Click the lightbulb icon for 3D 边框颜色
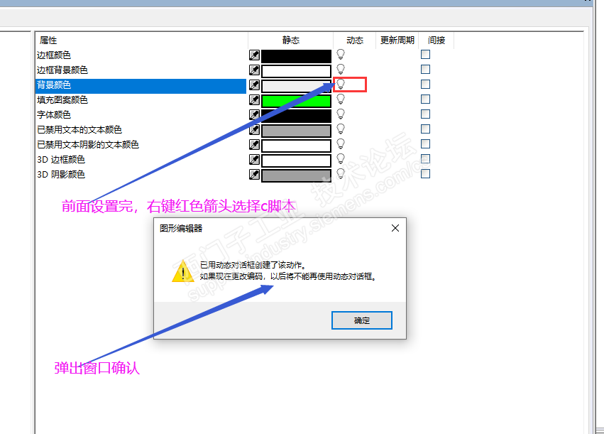This screenshot has width=604, height=434. click(341, 159)
